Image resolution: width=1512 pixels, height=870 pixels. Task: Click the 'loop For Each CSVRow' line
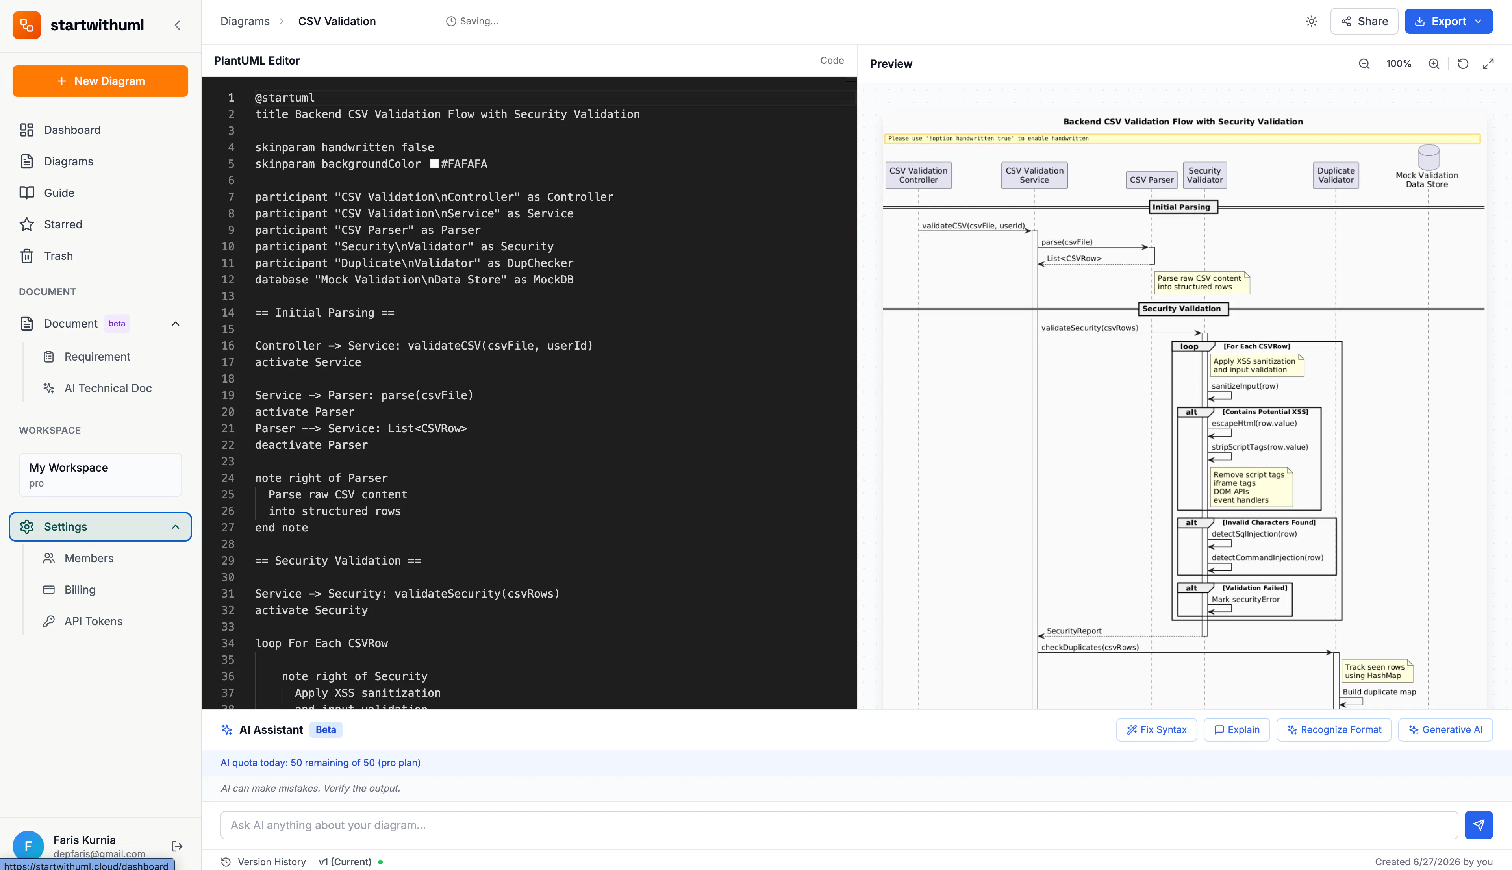point(322,643)
